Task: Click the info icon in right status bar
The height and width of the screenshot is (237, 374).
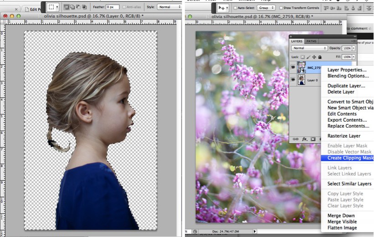Action: pyautogui.click(x=195, y=231)
